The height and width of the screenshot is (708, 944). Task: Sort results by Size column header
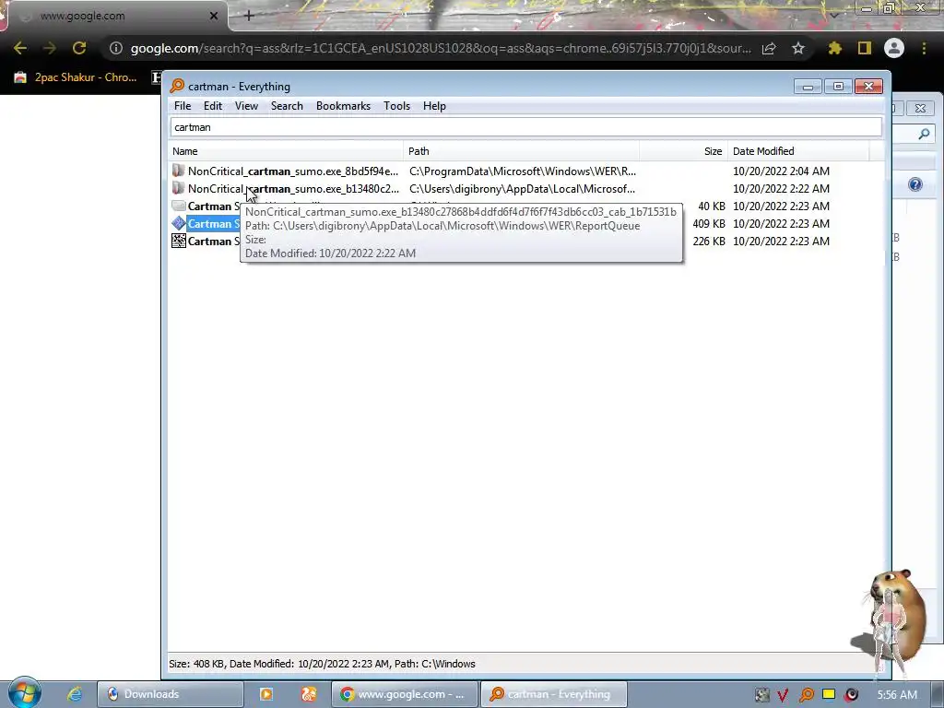[x=684, y=151]
